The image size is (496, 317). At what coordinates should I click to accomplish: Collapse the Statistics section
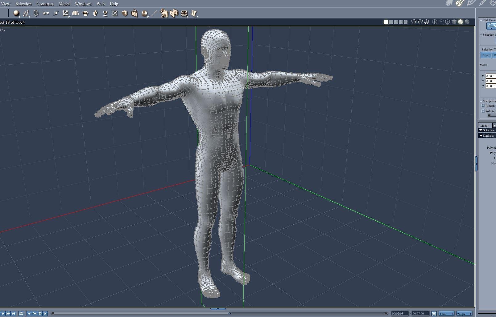[x=481, y=136]
